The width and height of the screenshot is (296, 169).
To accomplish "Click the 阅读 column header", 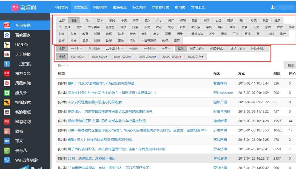I will 277,74.
